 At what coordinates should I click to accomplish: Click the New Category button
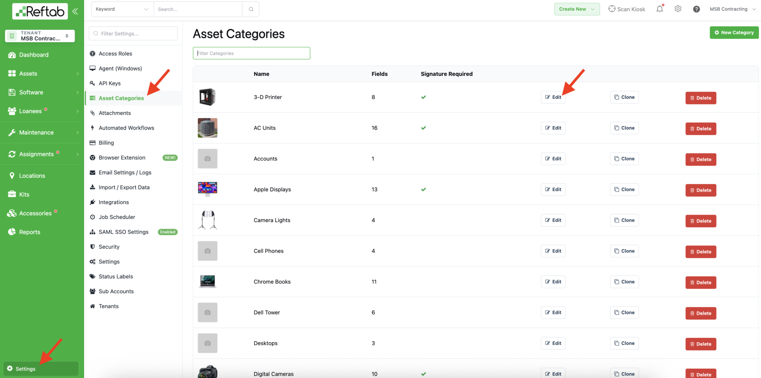[x=734, y=33]
